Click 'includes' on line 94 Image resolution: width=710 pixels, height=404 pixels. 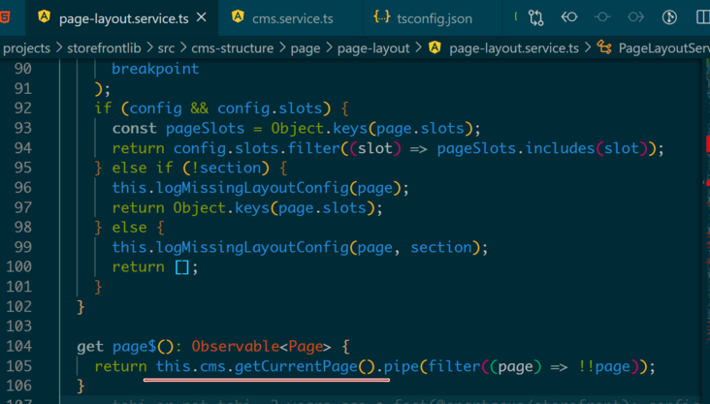point(560,148)
